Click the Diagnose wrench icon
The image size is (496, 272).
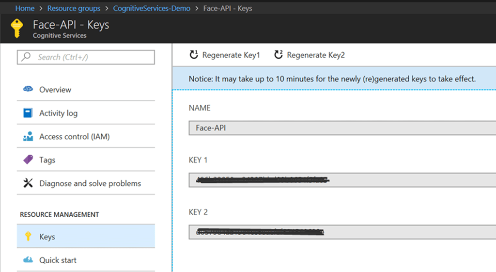click(x=28, y=183)
